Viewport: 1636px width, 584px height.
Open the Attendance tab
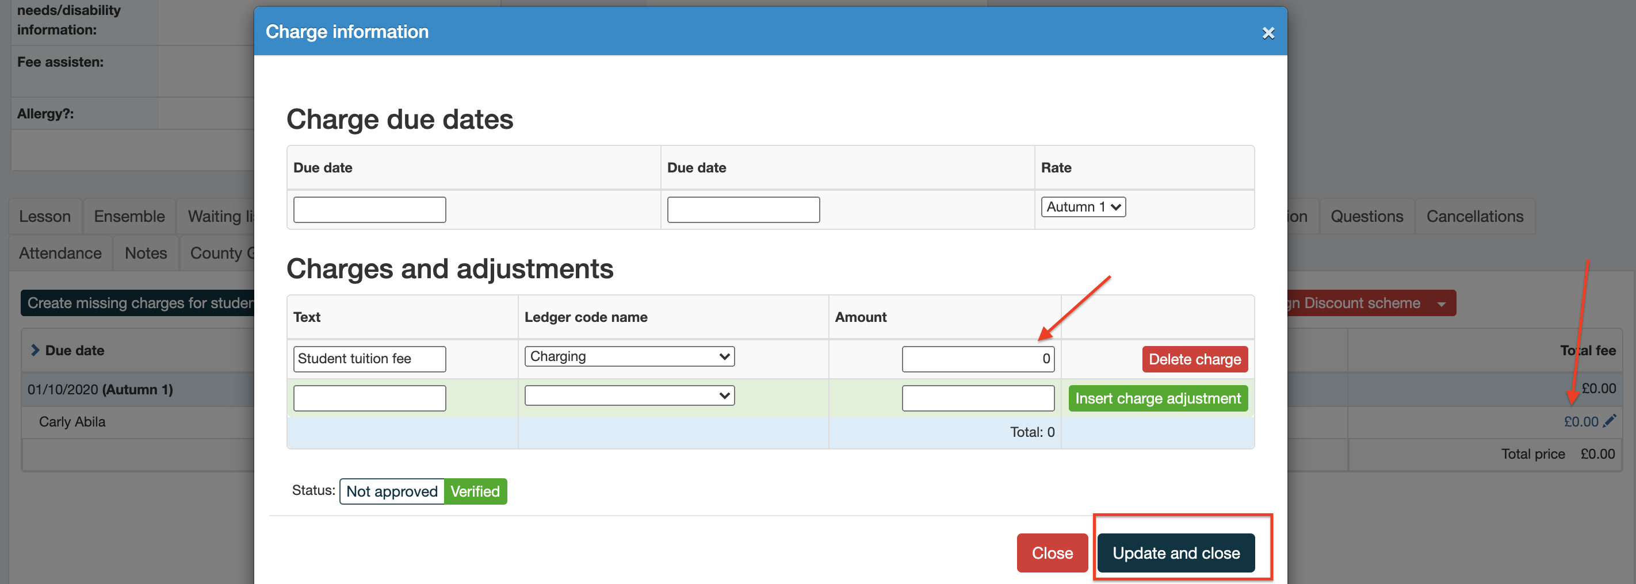tap(60, 253)
